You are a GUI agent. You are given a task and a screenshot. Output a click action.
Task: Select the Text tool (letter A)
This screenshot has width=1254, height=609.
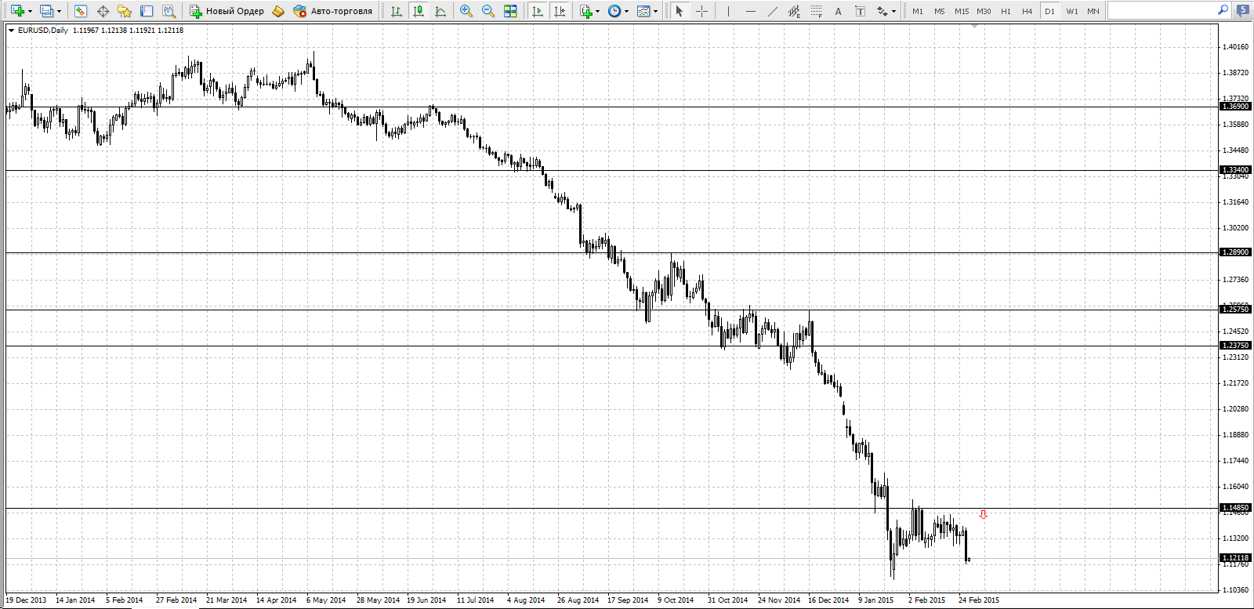(x=838, y=11)
